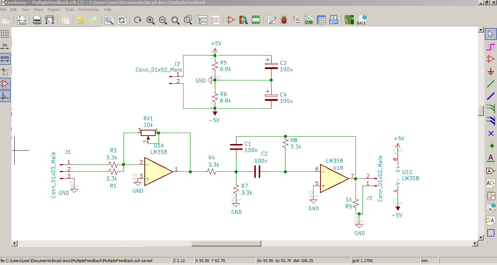Annotate schematic symbols using the pencil icon
The height and width of the screenshot is (265, 497).
point(272,20)
